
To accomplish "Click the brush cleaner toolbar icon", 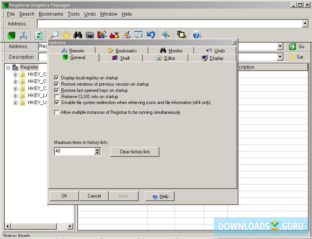I will coord(126,35).
